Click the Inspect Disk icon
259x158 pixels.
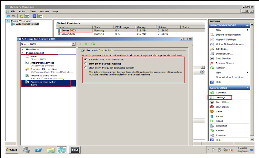[212, 54]
